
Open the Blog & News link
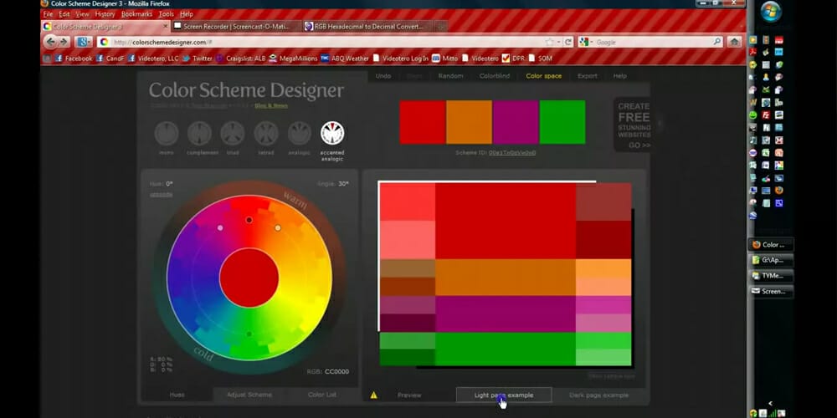[270, 105]
